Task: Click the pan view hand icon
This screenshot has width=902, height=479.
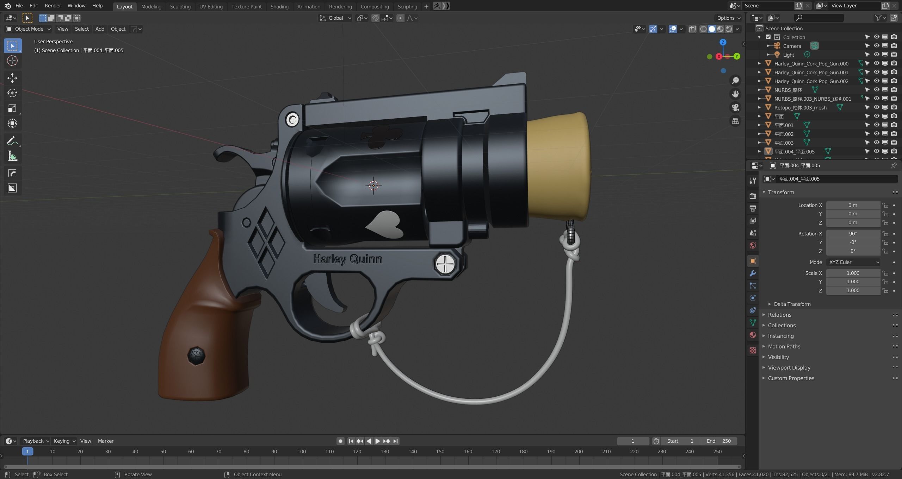Action: tap(735, 94)
